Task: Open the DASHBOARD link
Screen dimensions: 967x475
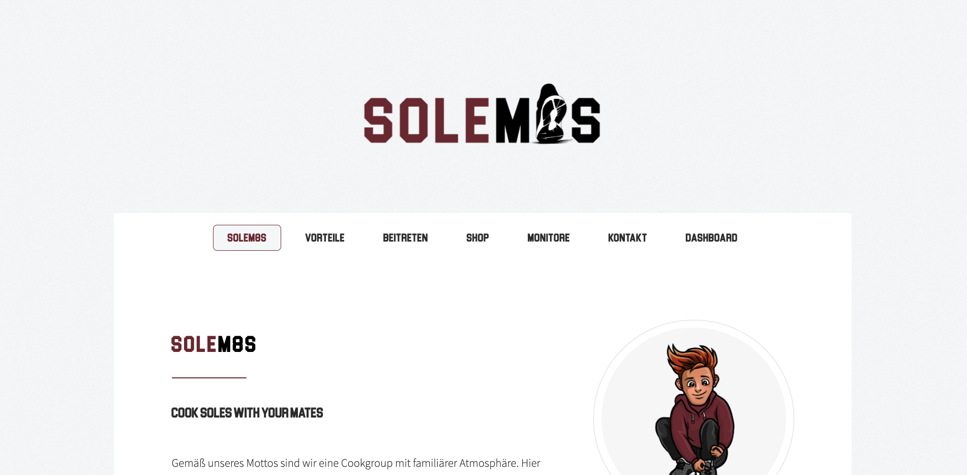Action: click(711, 237)
